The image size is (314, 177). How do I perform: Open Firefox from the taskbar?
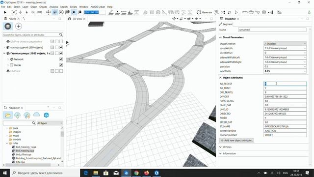tap(147, 173)
